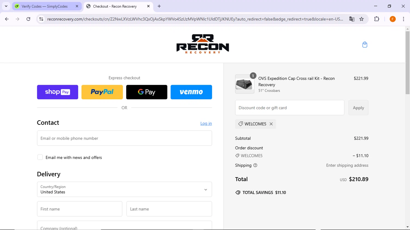The image size is (410, 230).
Task: Pay with PayPal express checkout
Action: tap(102, 92)
